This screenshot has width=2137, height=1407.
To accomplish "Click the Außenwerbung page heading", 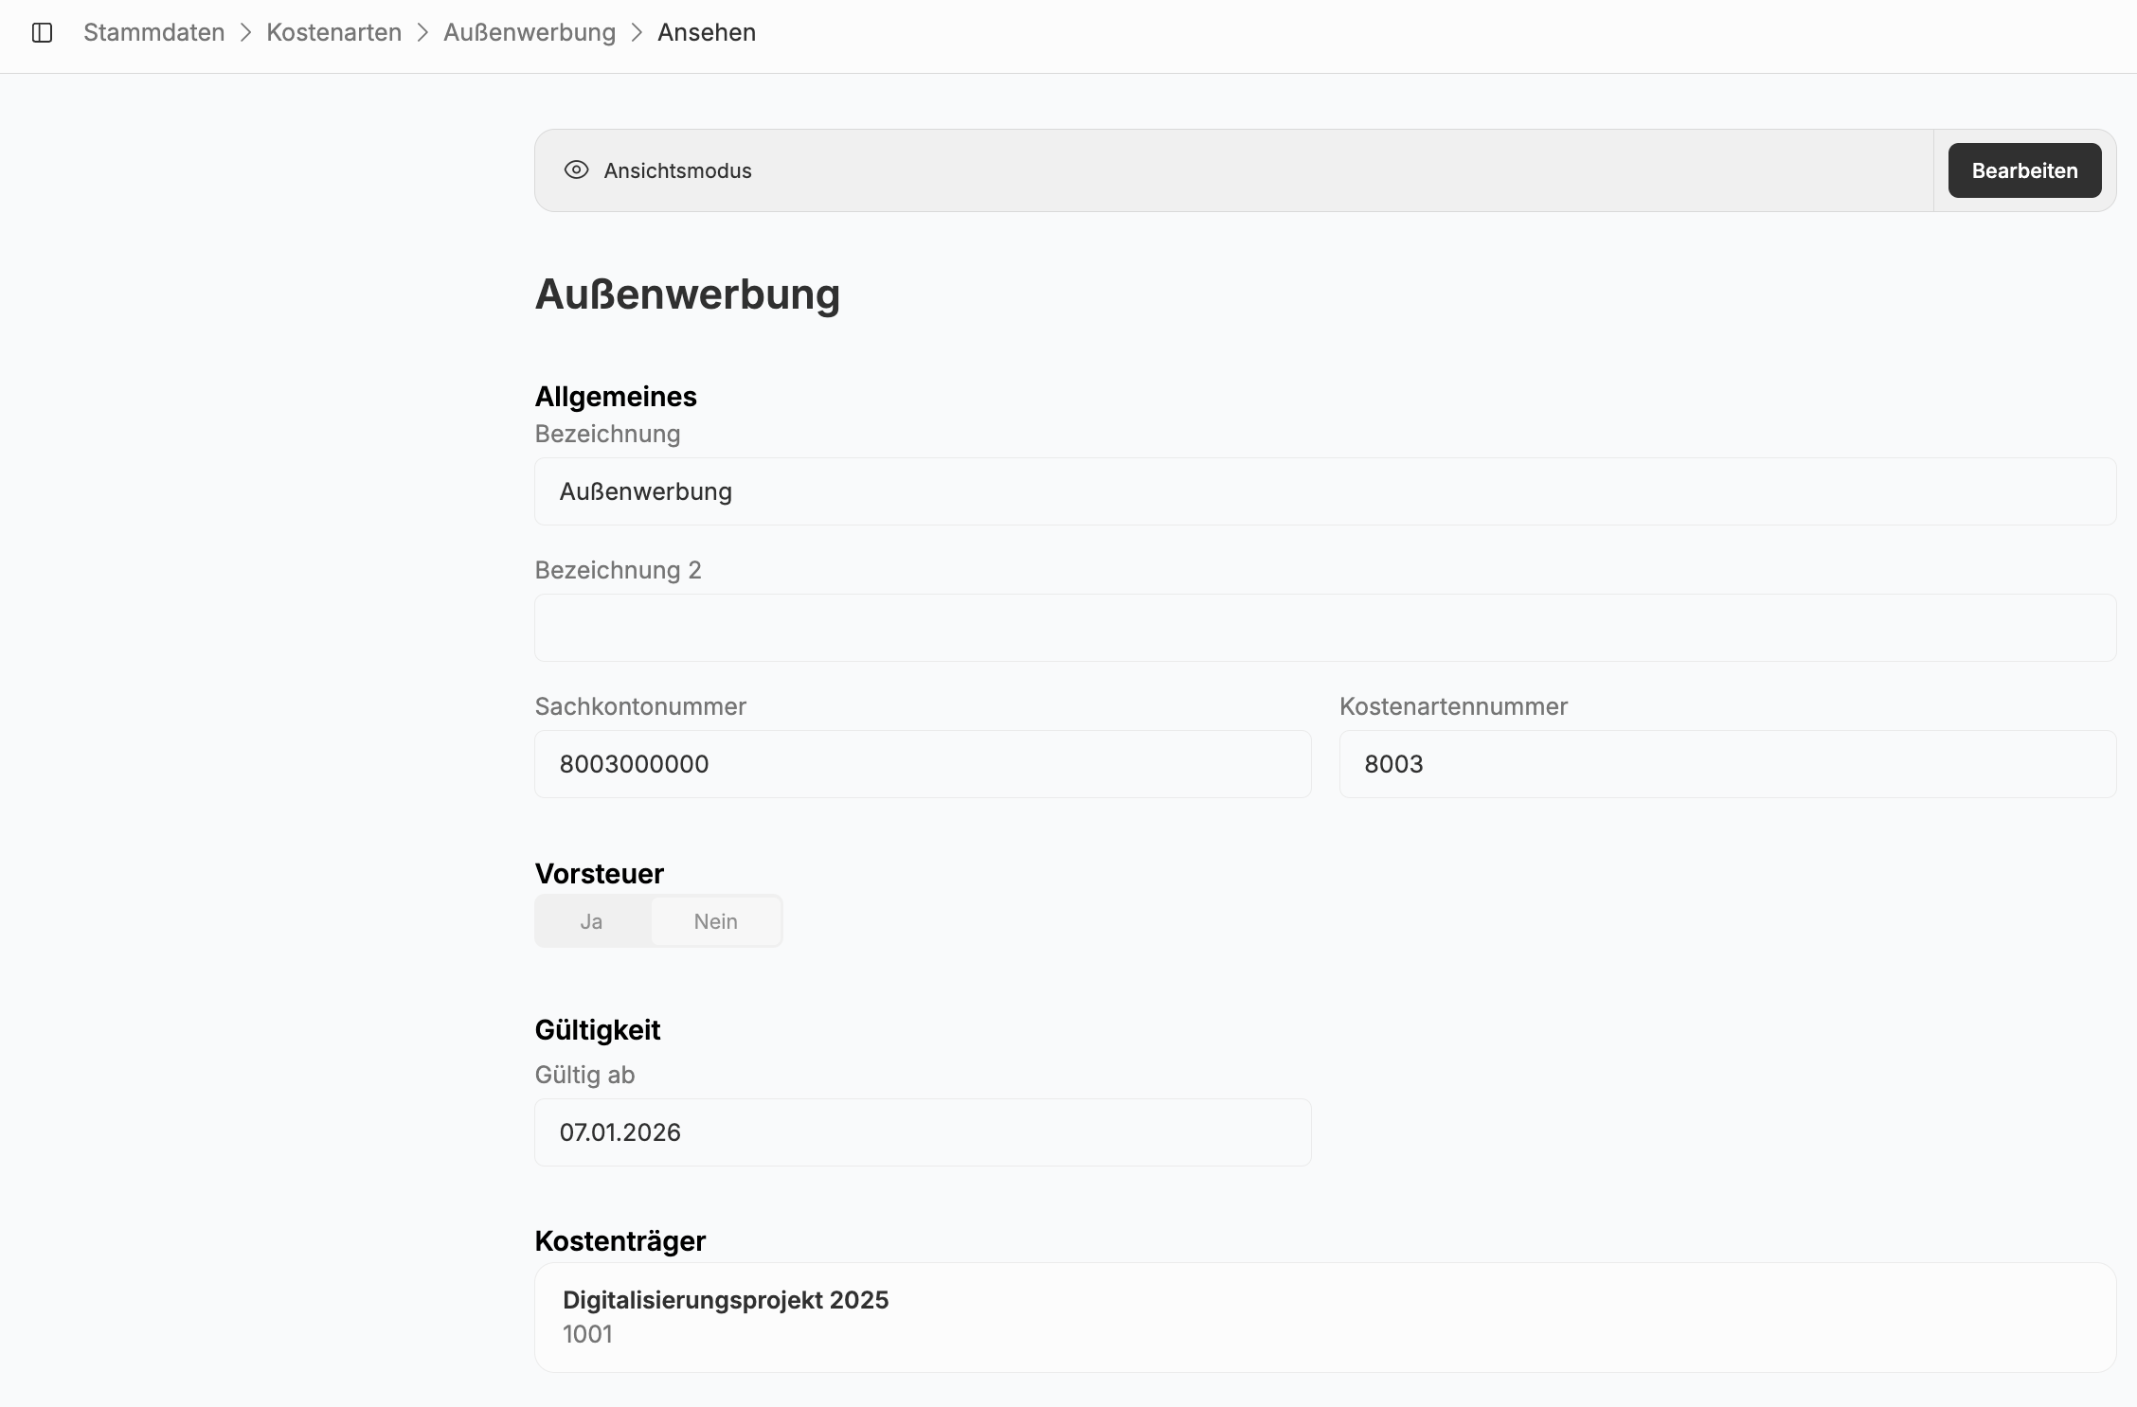I will click(688, 294).
